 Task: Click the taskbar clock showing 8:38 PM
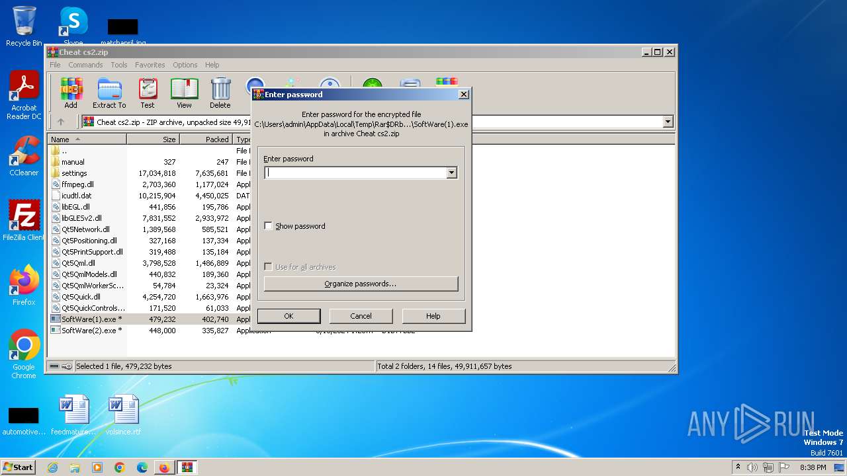point(813,467)
